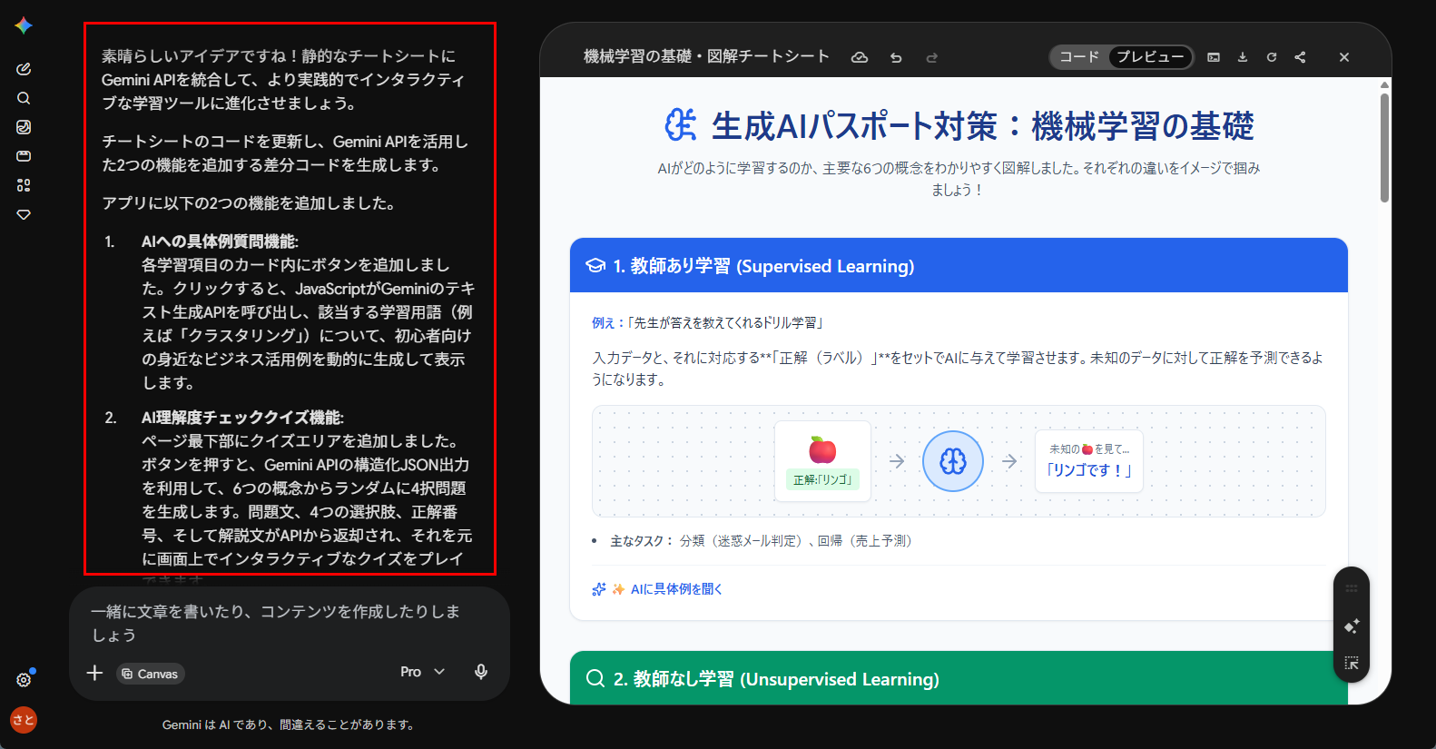Close the canvas panel
Viewport: 1436px width, 749px height.
[1344, 57]
